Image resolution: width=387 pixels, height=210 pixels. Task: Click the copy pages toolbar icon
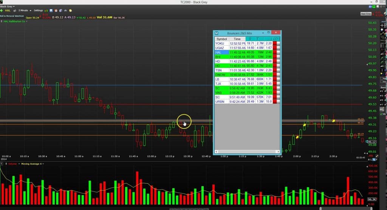pos(60,11)
